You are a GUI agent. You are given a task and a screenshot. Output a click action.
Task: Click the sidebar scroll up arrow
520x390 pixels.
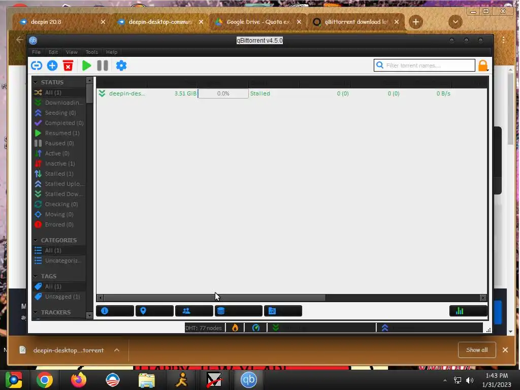point(89,80)
